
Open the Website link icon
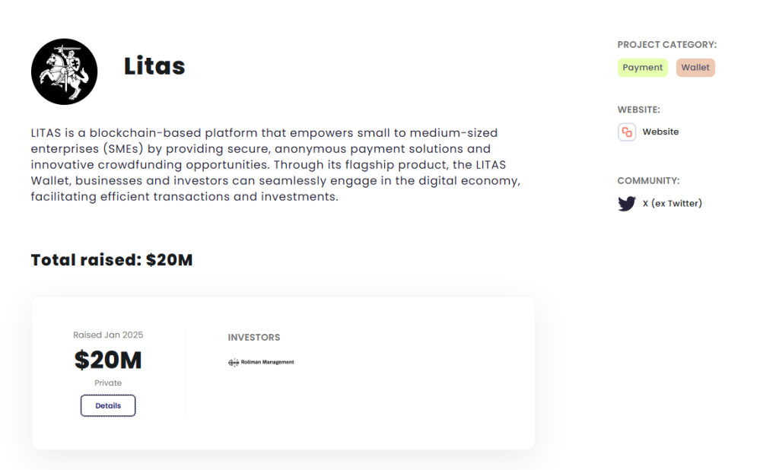coord(627,132)
